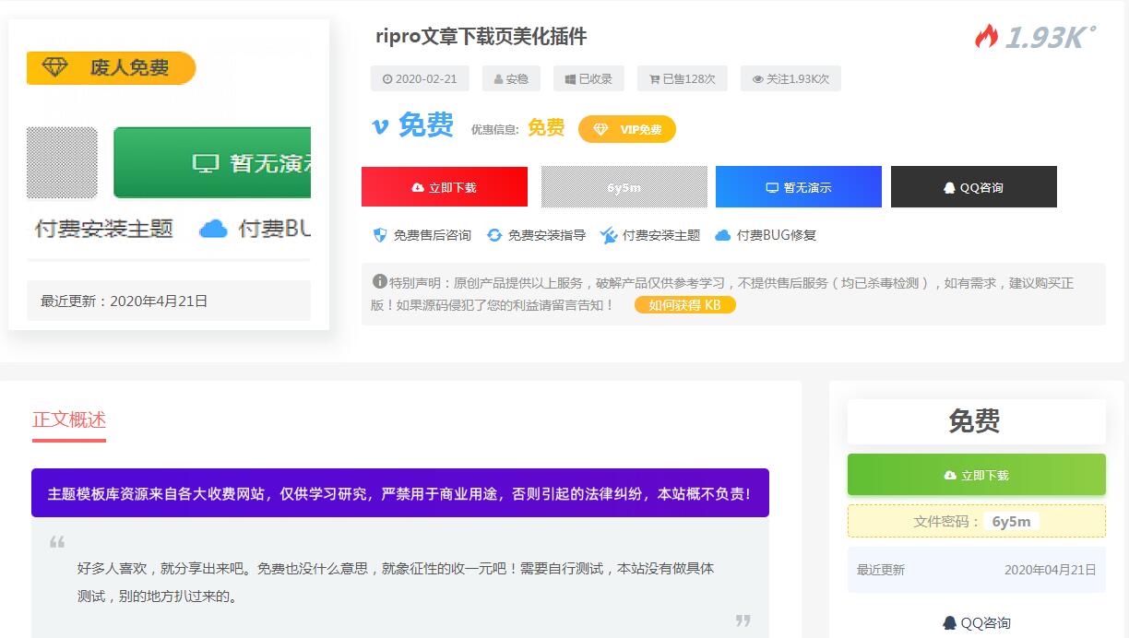
Task: Click the 废人免费 yellow ribbon badge
Action: pos(111,67)
